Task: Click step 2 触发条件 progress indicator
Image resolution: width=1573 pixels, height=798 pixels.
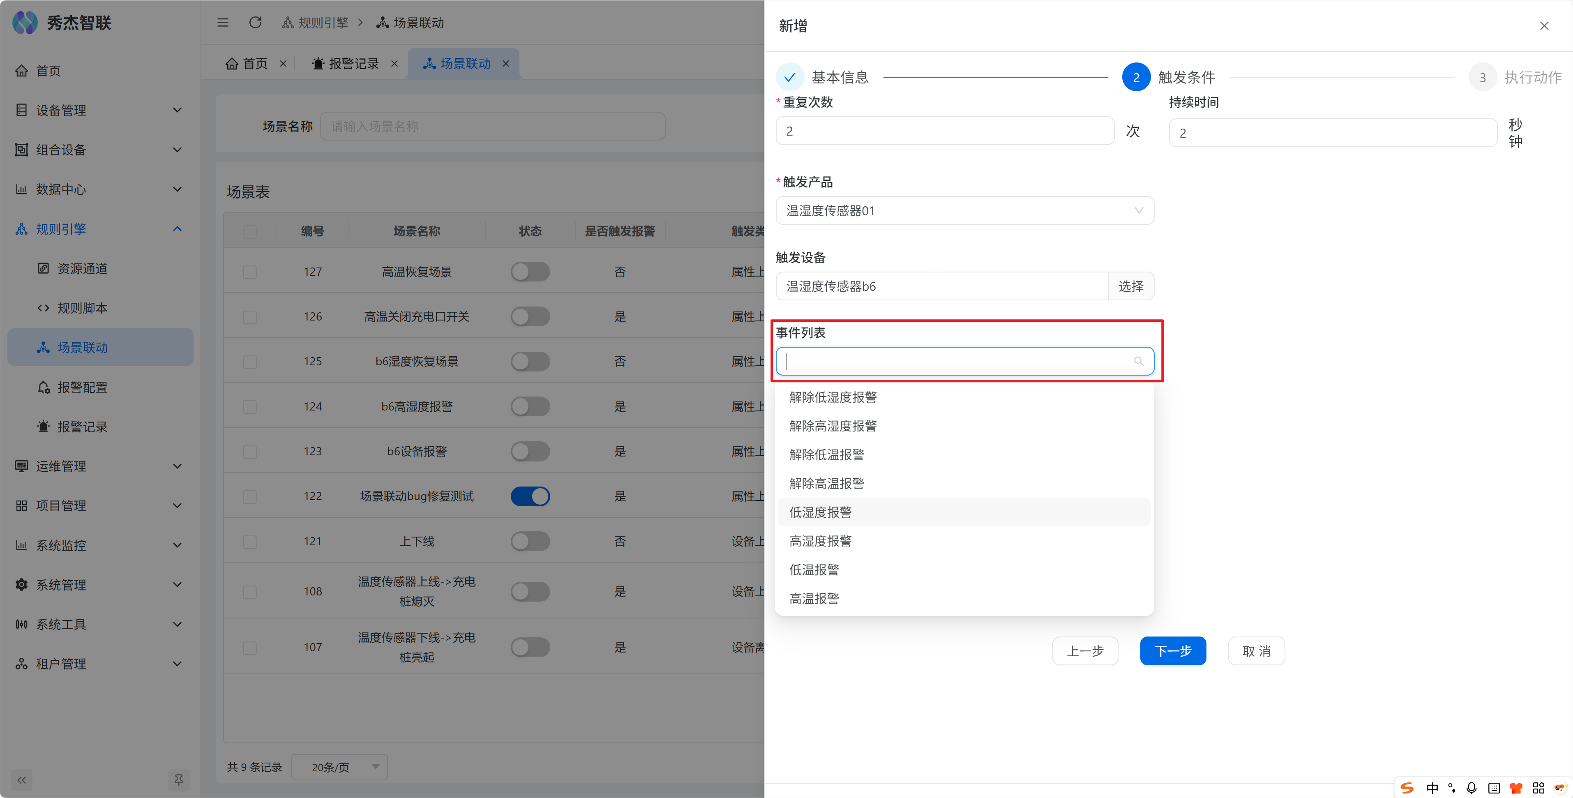Action: [1136, 78]
